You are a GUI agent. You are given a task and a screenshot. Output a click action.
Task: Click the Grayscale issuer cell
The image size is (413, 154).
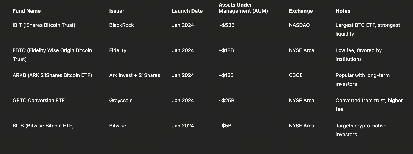click(121, 101)
